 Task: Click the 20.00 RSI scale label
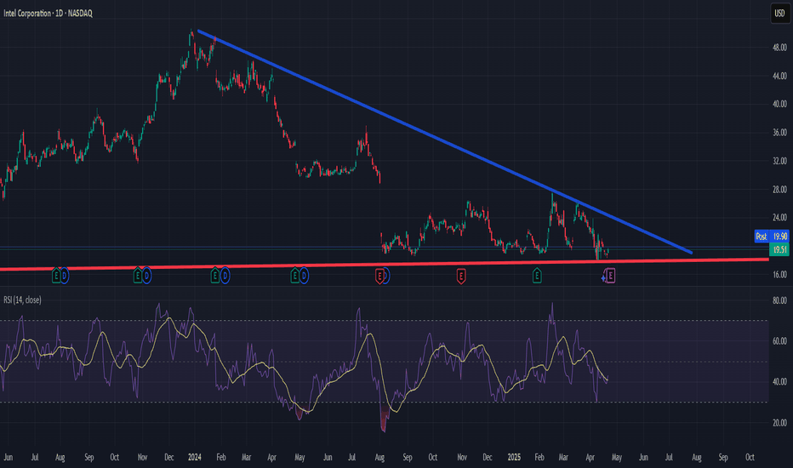point(779,423)
